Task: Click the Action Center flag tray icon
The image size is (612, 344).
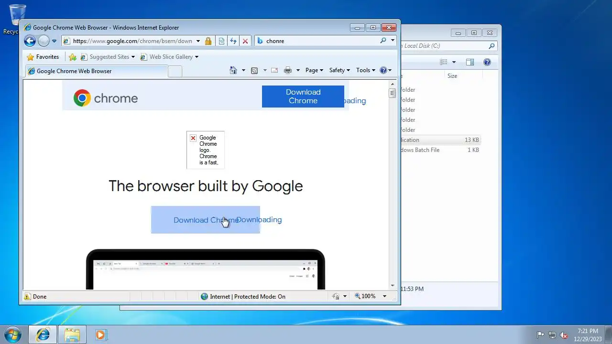Action: pos(540,335)
